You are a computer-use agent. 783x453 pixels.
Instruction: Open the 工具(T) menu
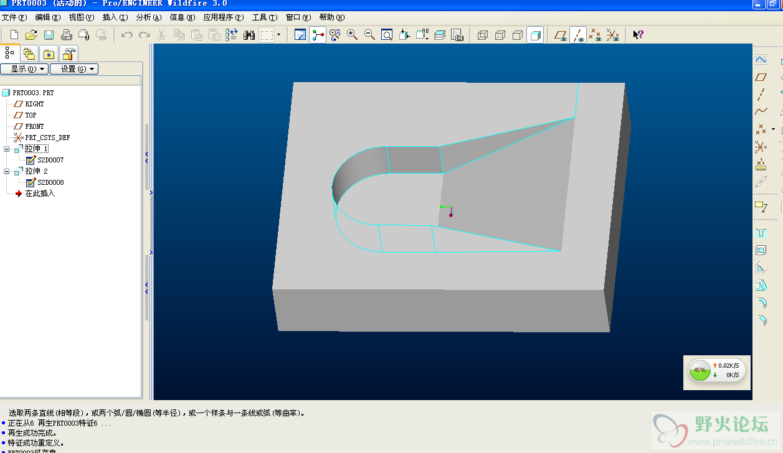(265, 17)
